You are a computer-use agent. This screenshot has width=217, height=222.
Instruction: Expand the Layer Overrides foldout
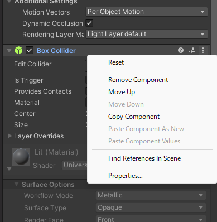[10, 136]
